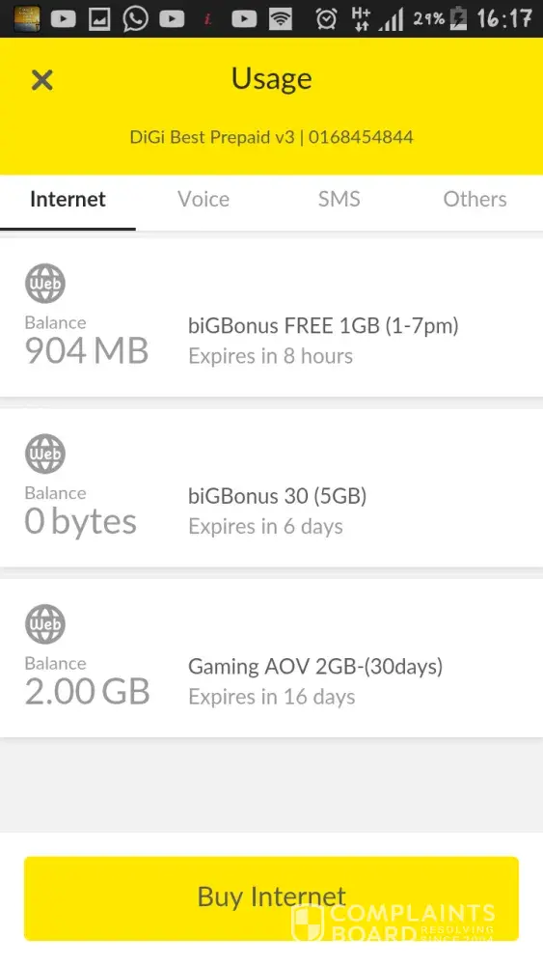This screenshot has height=965, width=543.
Task: Tap the first YouTube notification icon
Action: 63,19
